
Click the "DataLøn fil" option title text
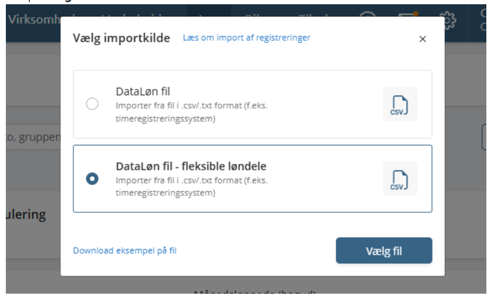tap(143, 92)
